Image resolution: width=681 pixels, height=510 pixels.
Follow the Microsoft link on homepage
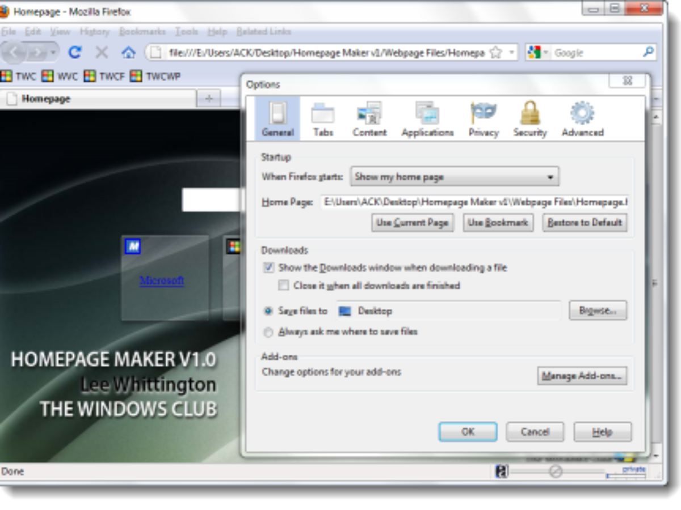tap(162, 280)
